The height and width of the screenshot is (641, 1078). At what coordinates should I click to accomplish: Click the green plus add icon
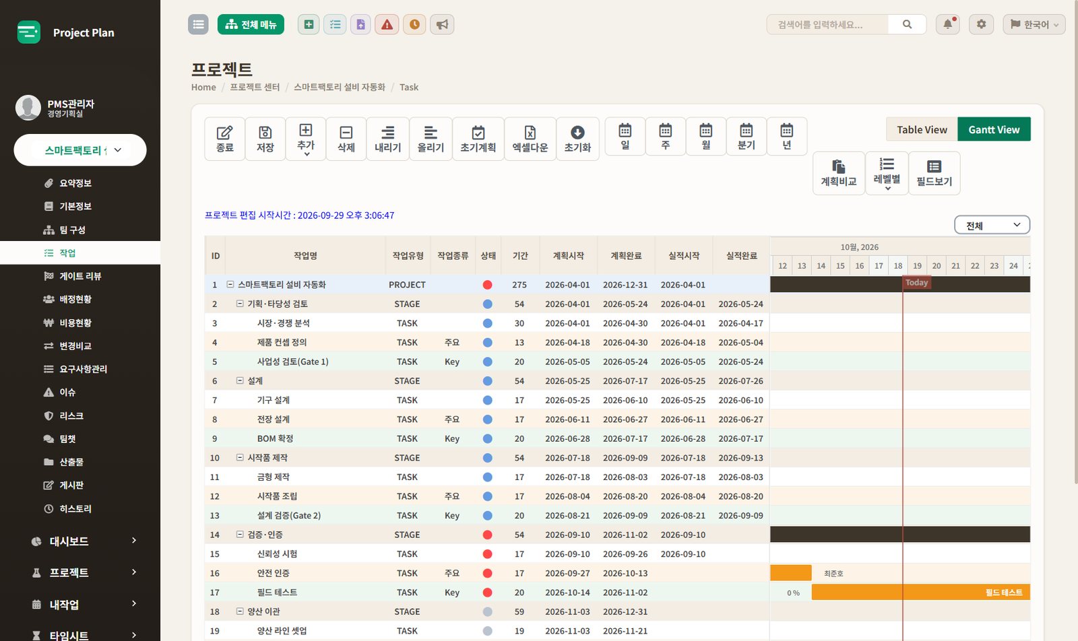[309, 24]
